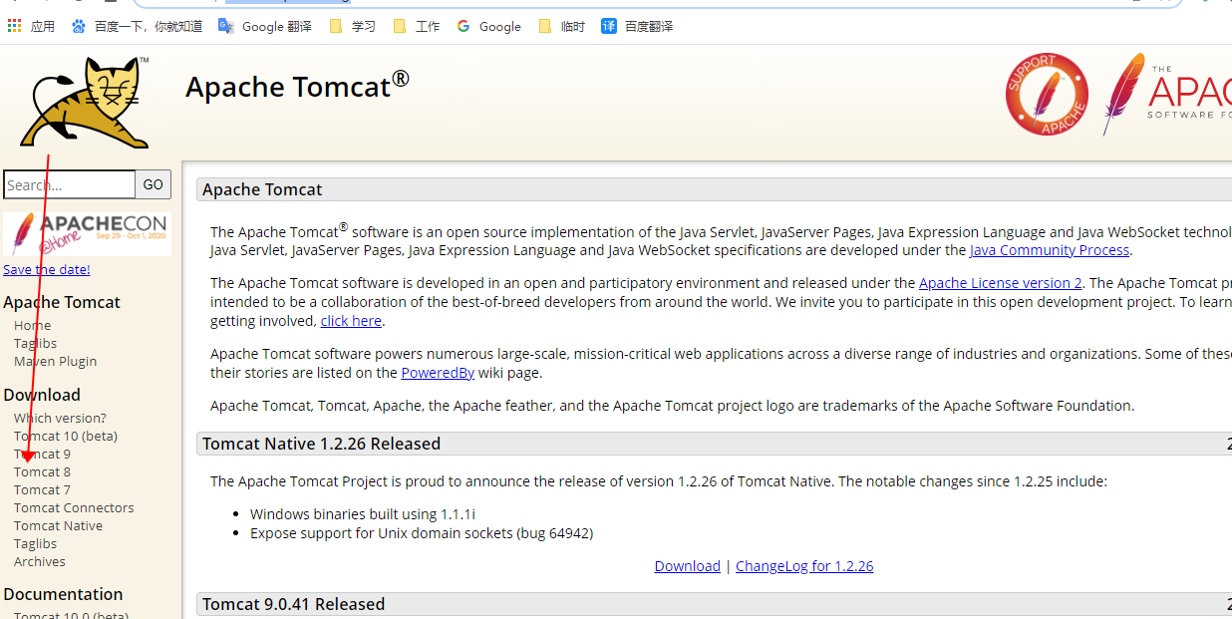This screenshot has width=1232, height=619.
Task: Click the ApacheCon @Home banner
Action: pyautogui.click(x=87, y=233)
